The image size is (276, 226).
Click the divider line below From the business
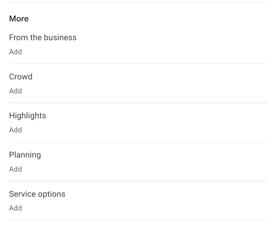tap(138, 64)
